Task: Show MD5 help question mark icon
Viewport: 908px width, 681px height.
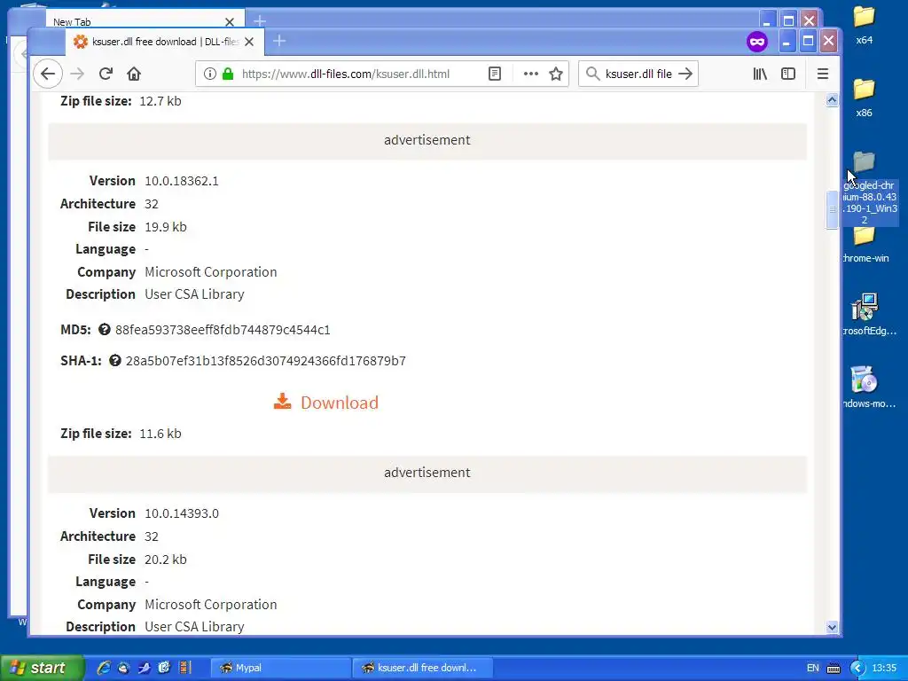Action: click(105, 330)
